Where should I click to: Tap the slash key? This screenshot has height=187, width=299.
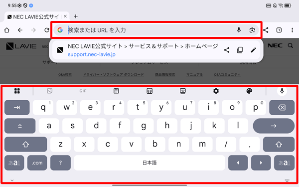[226, 145]
